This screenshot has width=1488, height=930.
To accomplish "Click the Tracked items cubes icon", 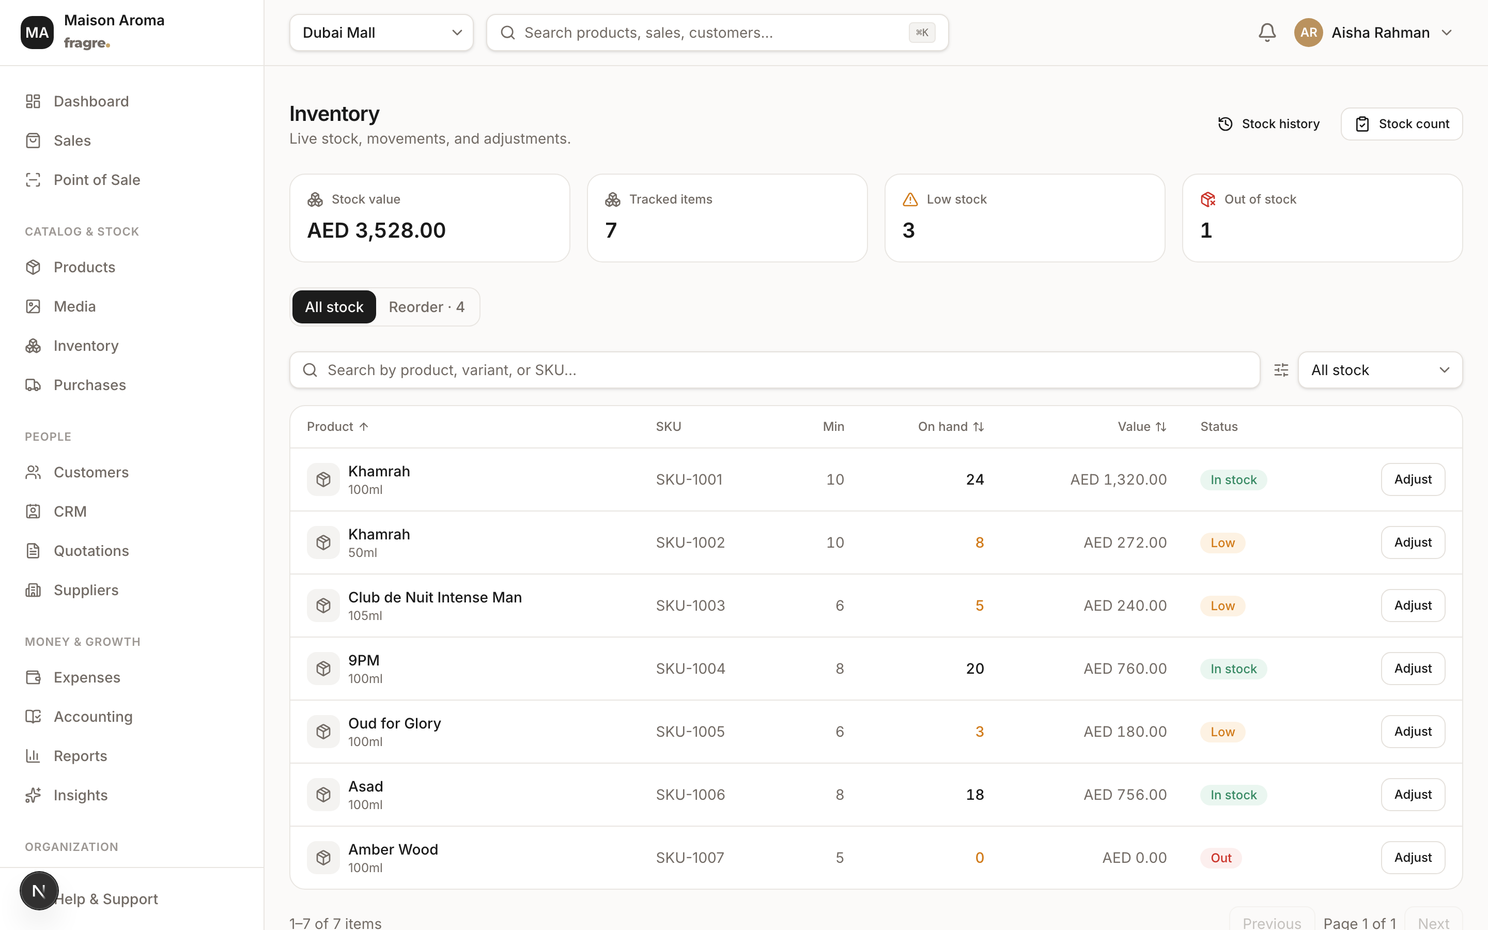I will (612, 199).
